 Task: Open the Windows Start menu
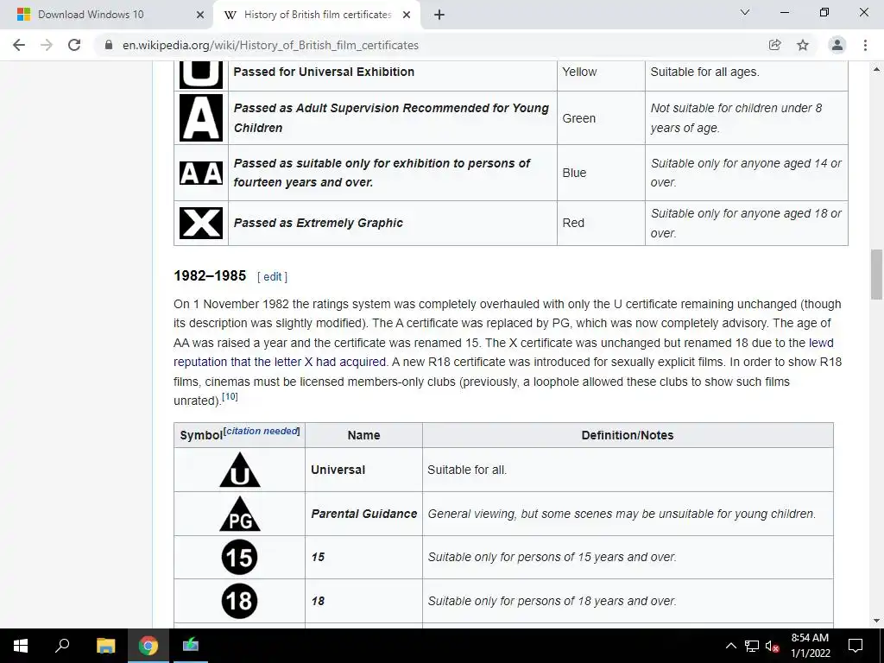point(21,646)
